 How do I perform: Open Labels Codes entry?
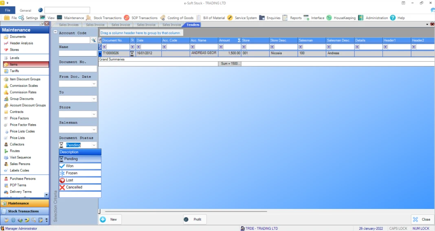point(19,170)
